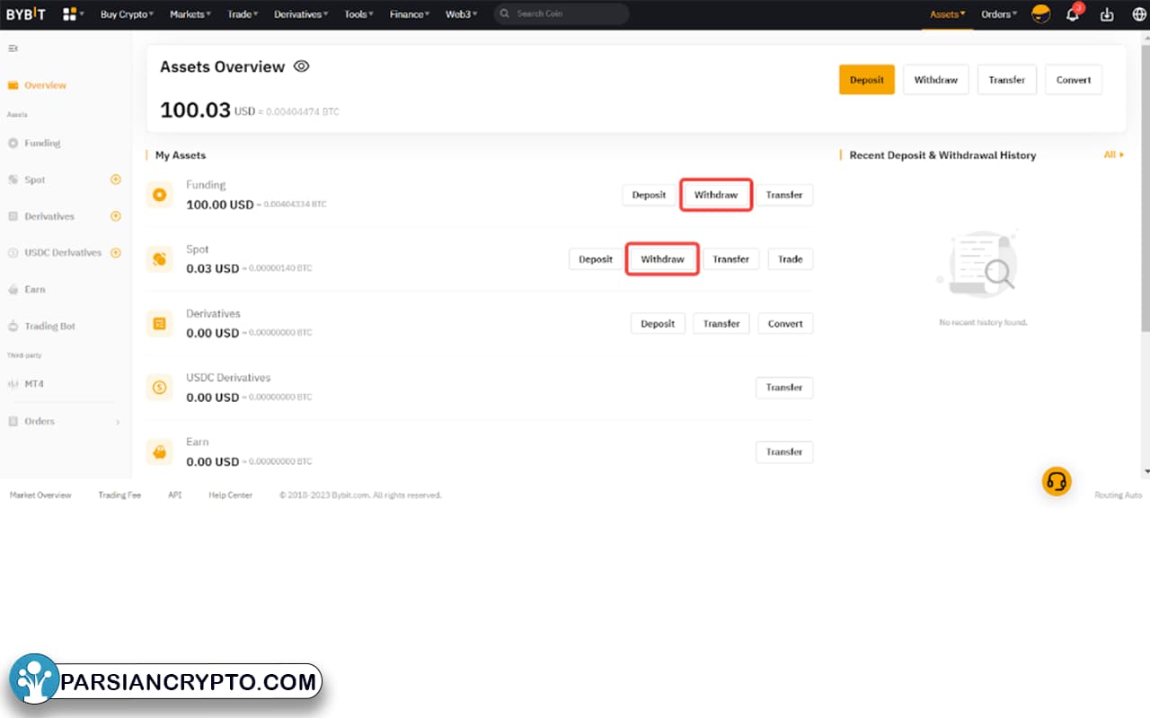Toggle balance visibility eye icon
Viewport: 1150px width, 718px height.
tap(301, 66)
